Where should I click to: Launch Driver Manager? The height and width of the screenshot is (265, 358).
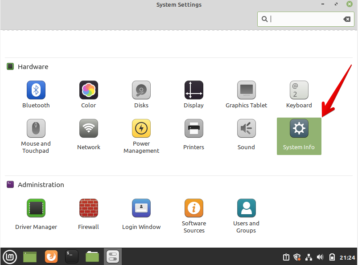36,214
